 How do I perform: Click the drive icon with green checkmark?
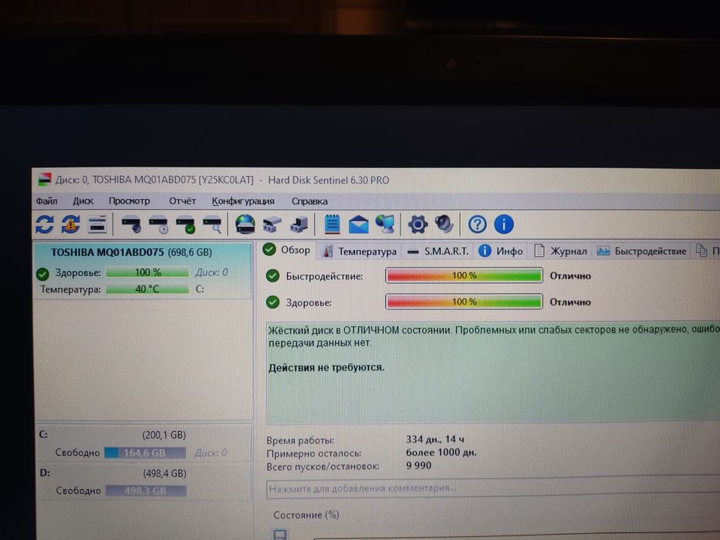tap(185, 224)
